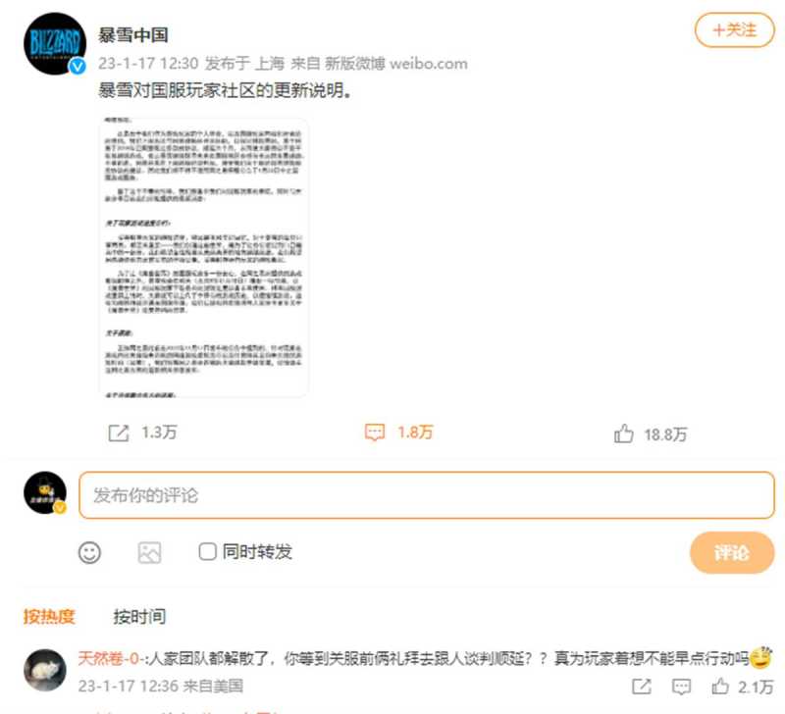
Task: Click the repost icon on 天然卷-0-'s comment
Action: [x=642, y=687]
